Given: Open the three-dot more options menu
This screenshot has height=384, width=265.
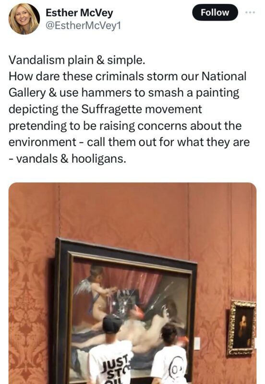Looking at the screenshot, I should [x=251, y=12].
